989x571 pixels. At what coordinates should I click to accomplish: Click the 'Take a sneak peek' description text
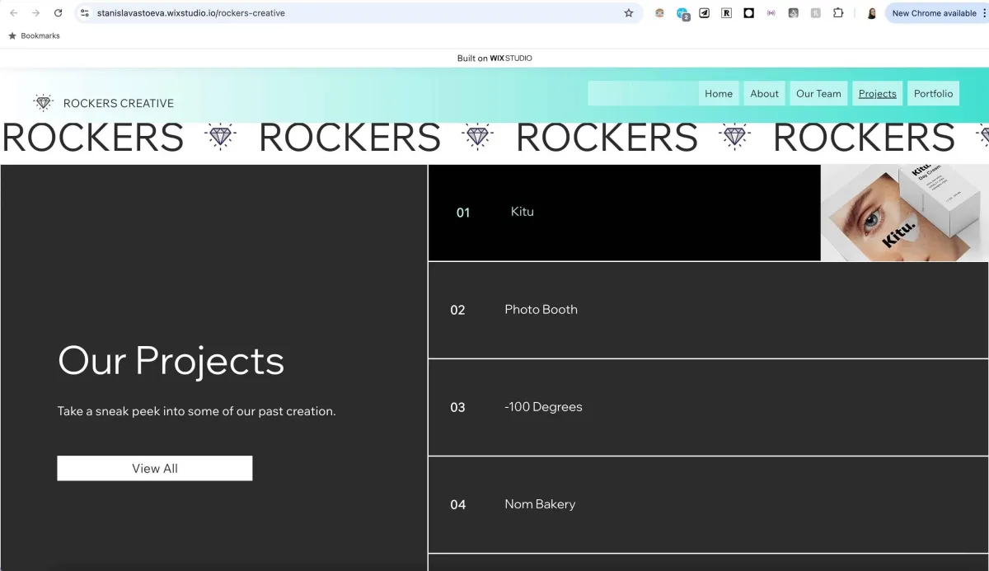pos(196,411)
